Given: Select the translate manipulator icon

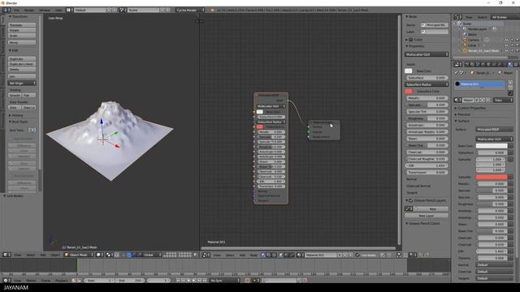Looking at the screenshot, I should tap(129, 255).
